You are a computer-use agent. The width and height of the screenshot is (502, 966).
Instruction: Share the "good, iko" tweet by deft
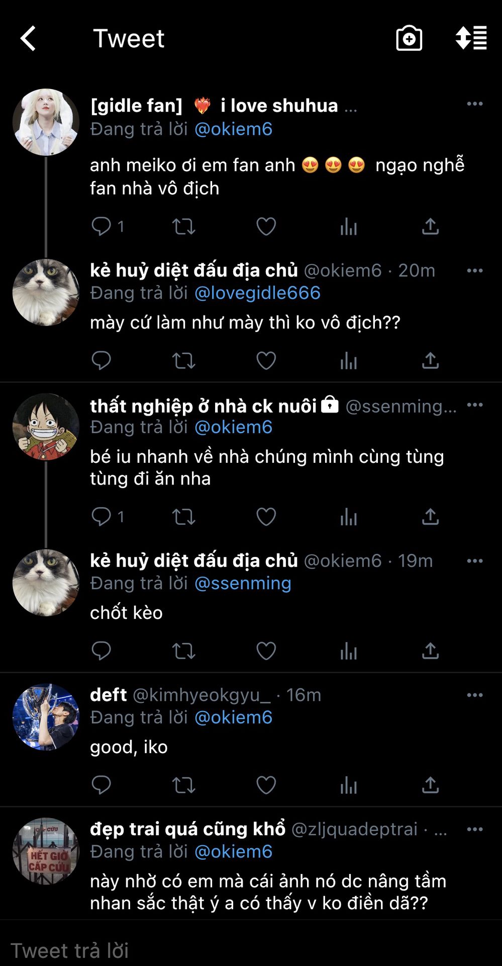tap(430, 785)
